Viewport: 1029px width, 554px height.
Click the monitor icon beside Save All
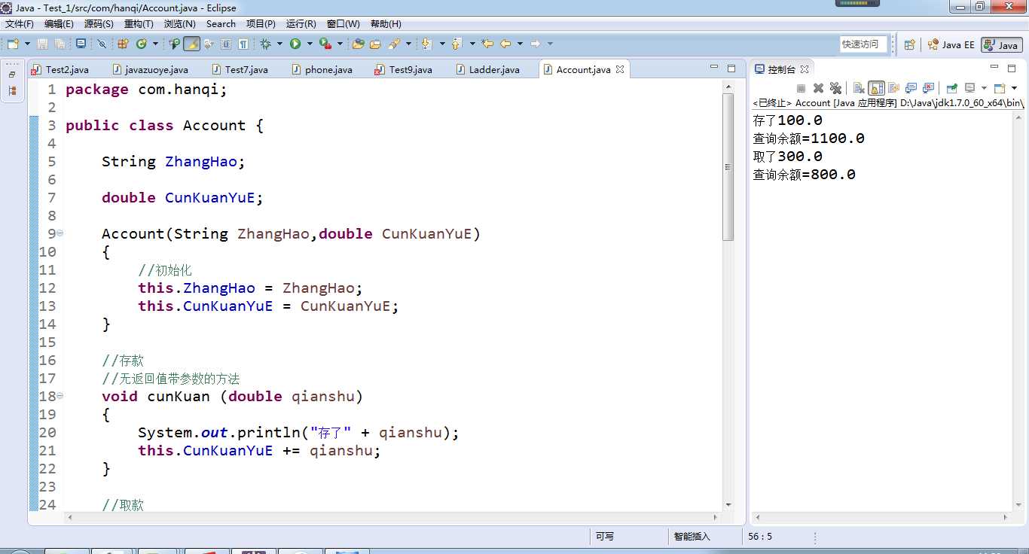point(81,44)
